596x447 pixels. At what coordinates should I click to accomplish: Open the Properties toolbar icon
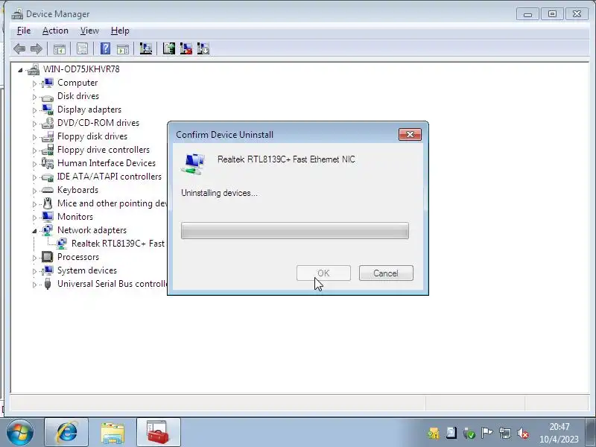82,49
